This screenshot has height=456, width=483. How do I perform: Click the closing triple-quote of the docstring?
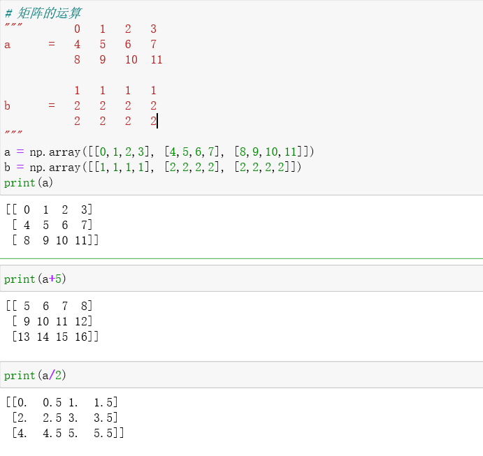click(13, 133)
